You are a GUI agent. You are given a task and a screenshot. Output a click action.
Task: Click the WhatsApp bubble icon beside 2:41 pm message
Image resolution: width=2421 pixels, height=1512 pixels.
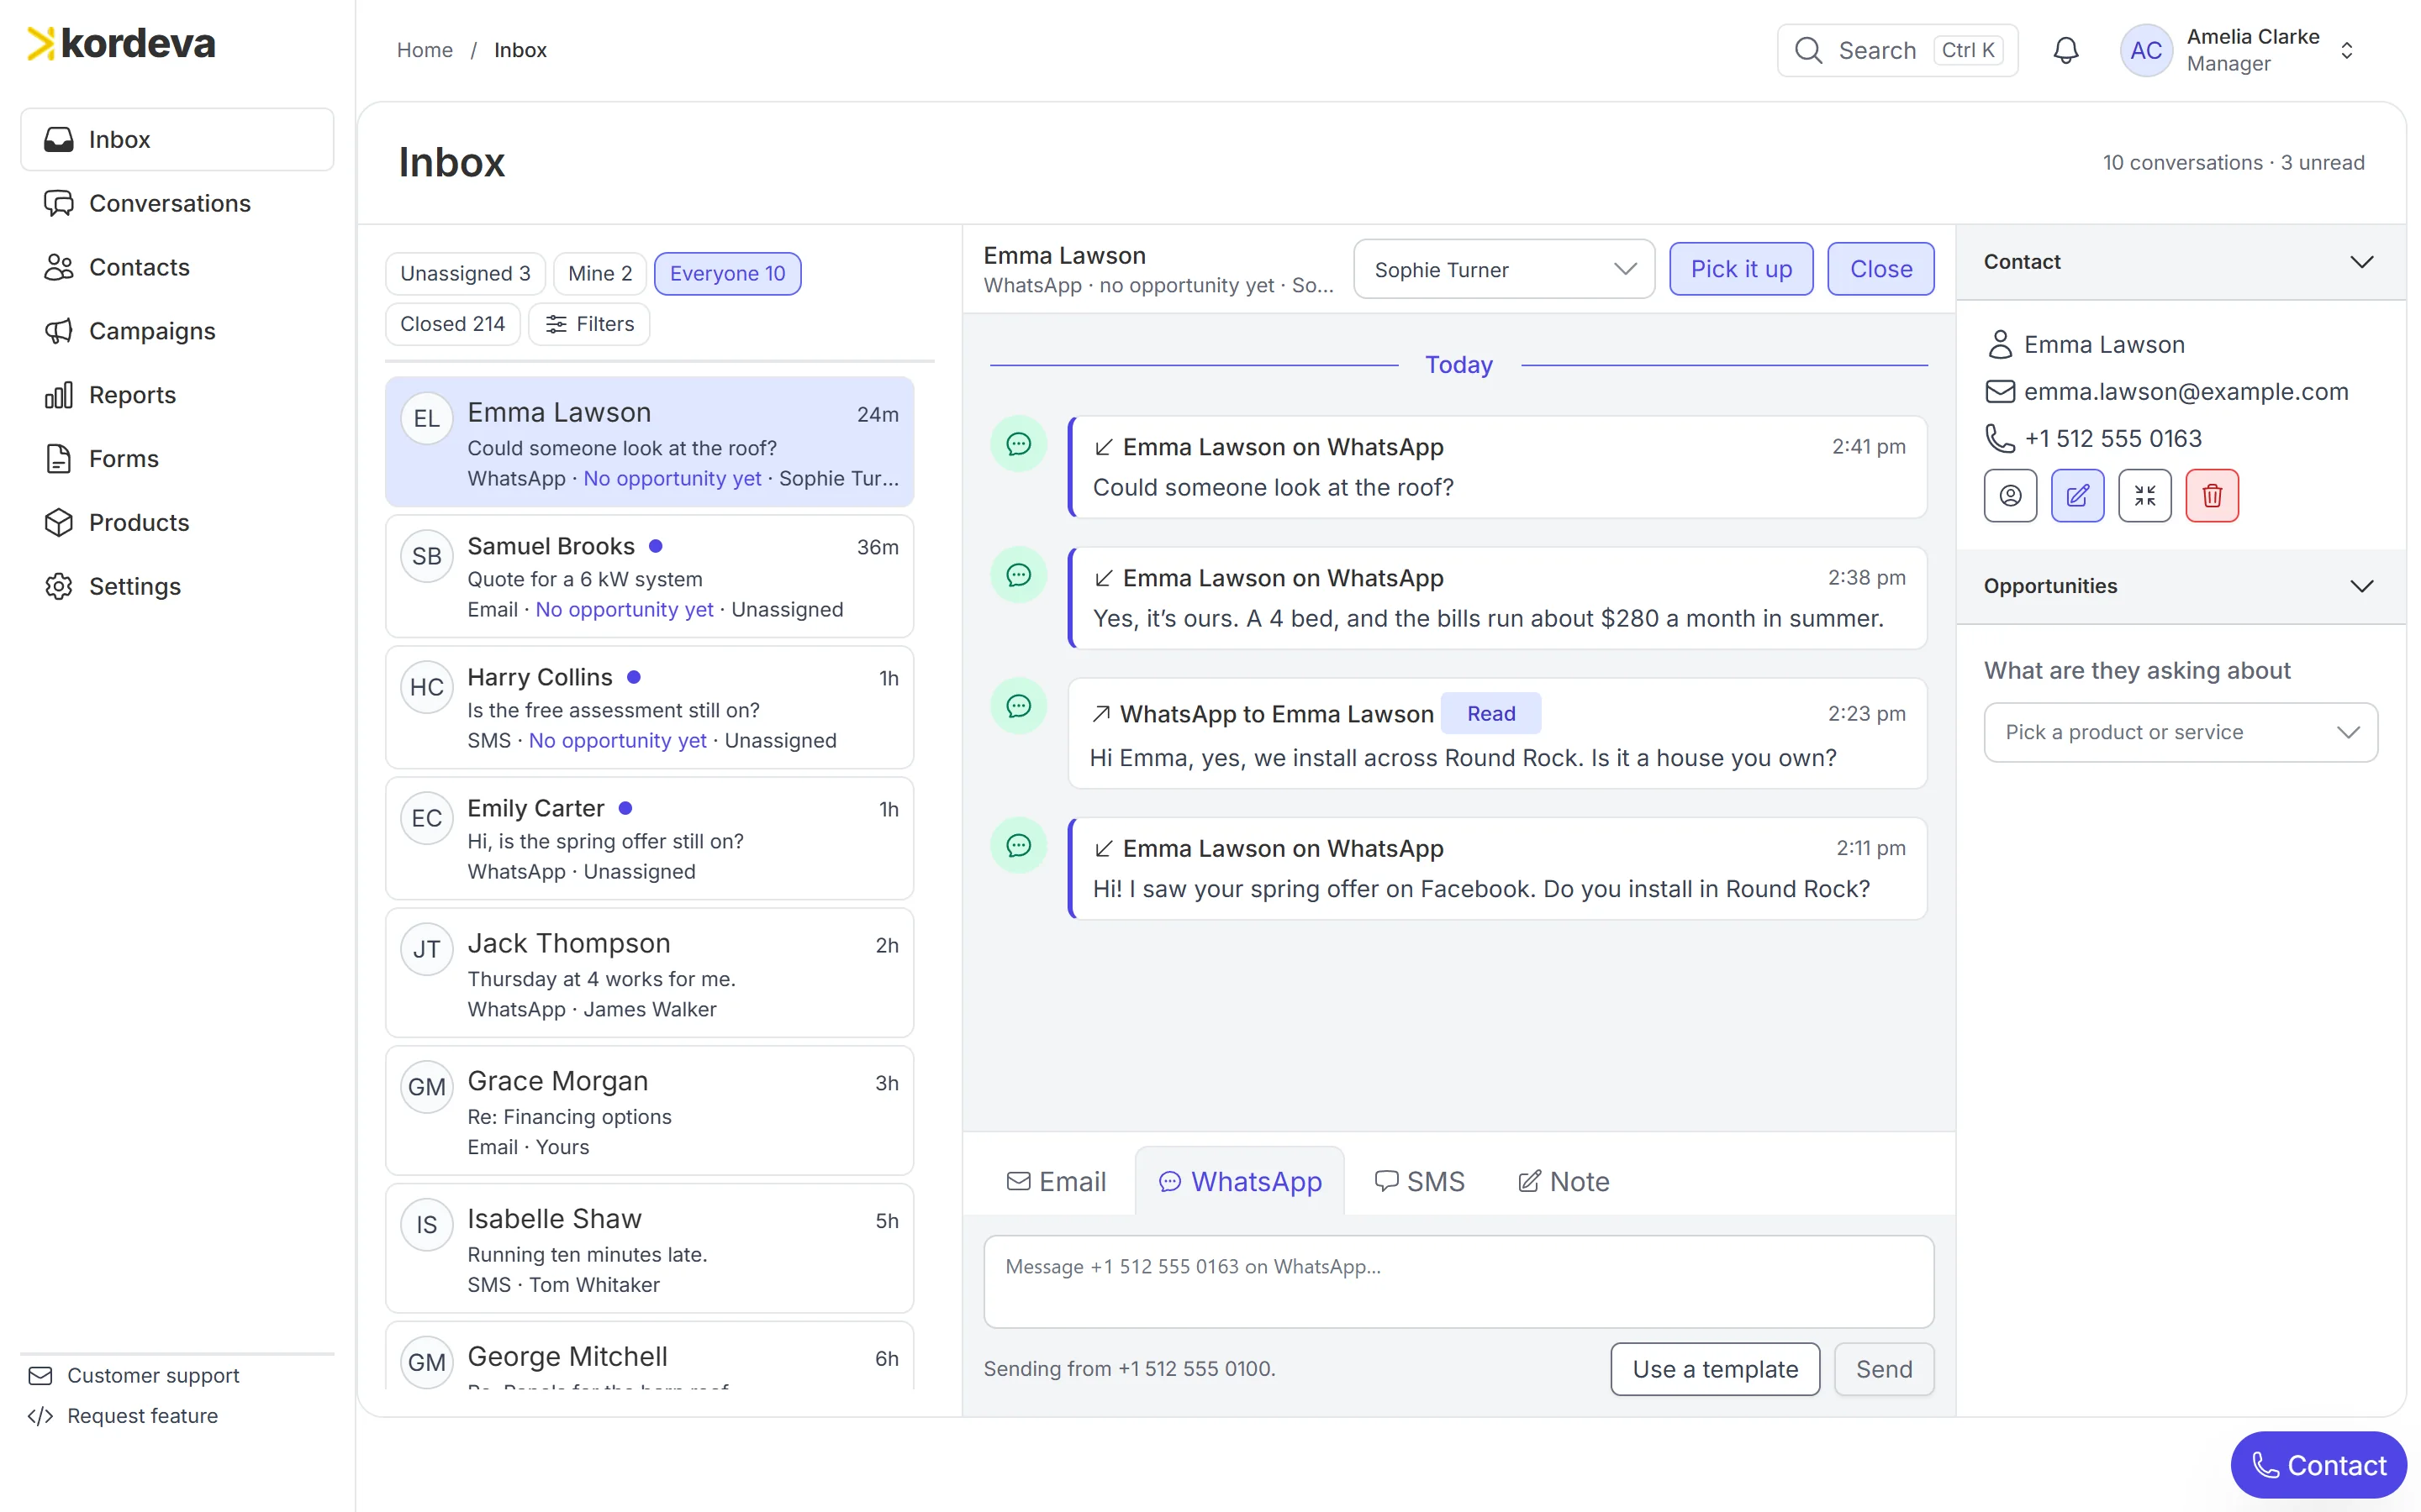[x=1017, y=443]
